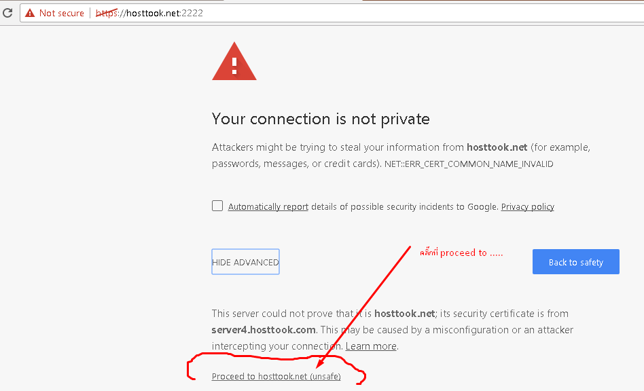The height and width of the screenshot is (391, 644).
Task: Proceed to hosttook.net (unsafe) link
Action: (x=276, y=376)
